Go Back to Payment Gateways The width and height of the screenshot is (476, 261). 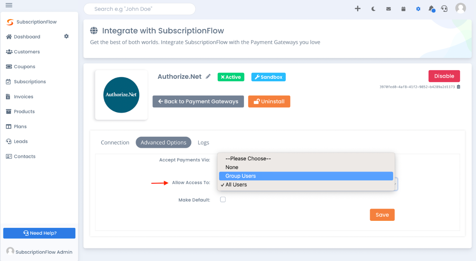tap(198, 101)
